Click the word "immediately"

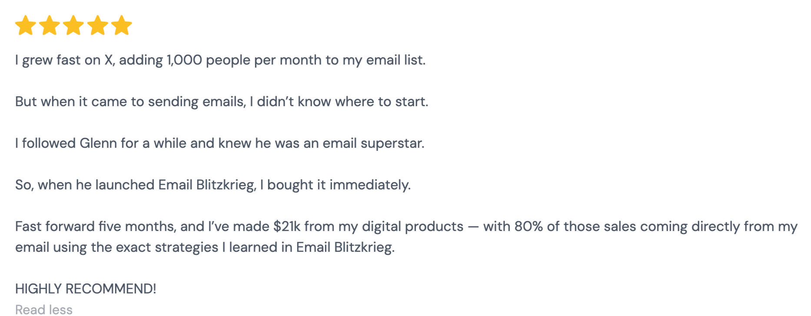370,185
